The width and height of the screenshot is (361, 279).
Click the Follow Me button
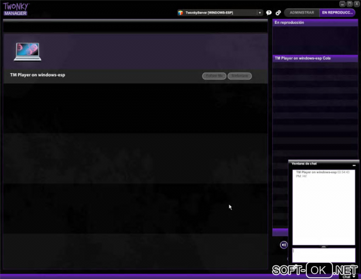214,76
